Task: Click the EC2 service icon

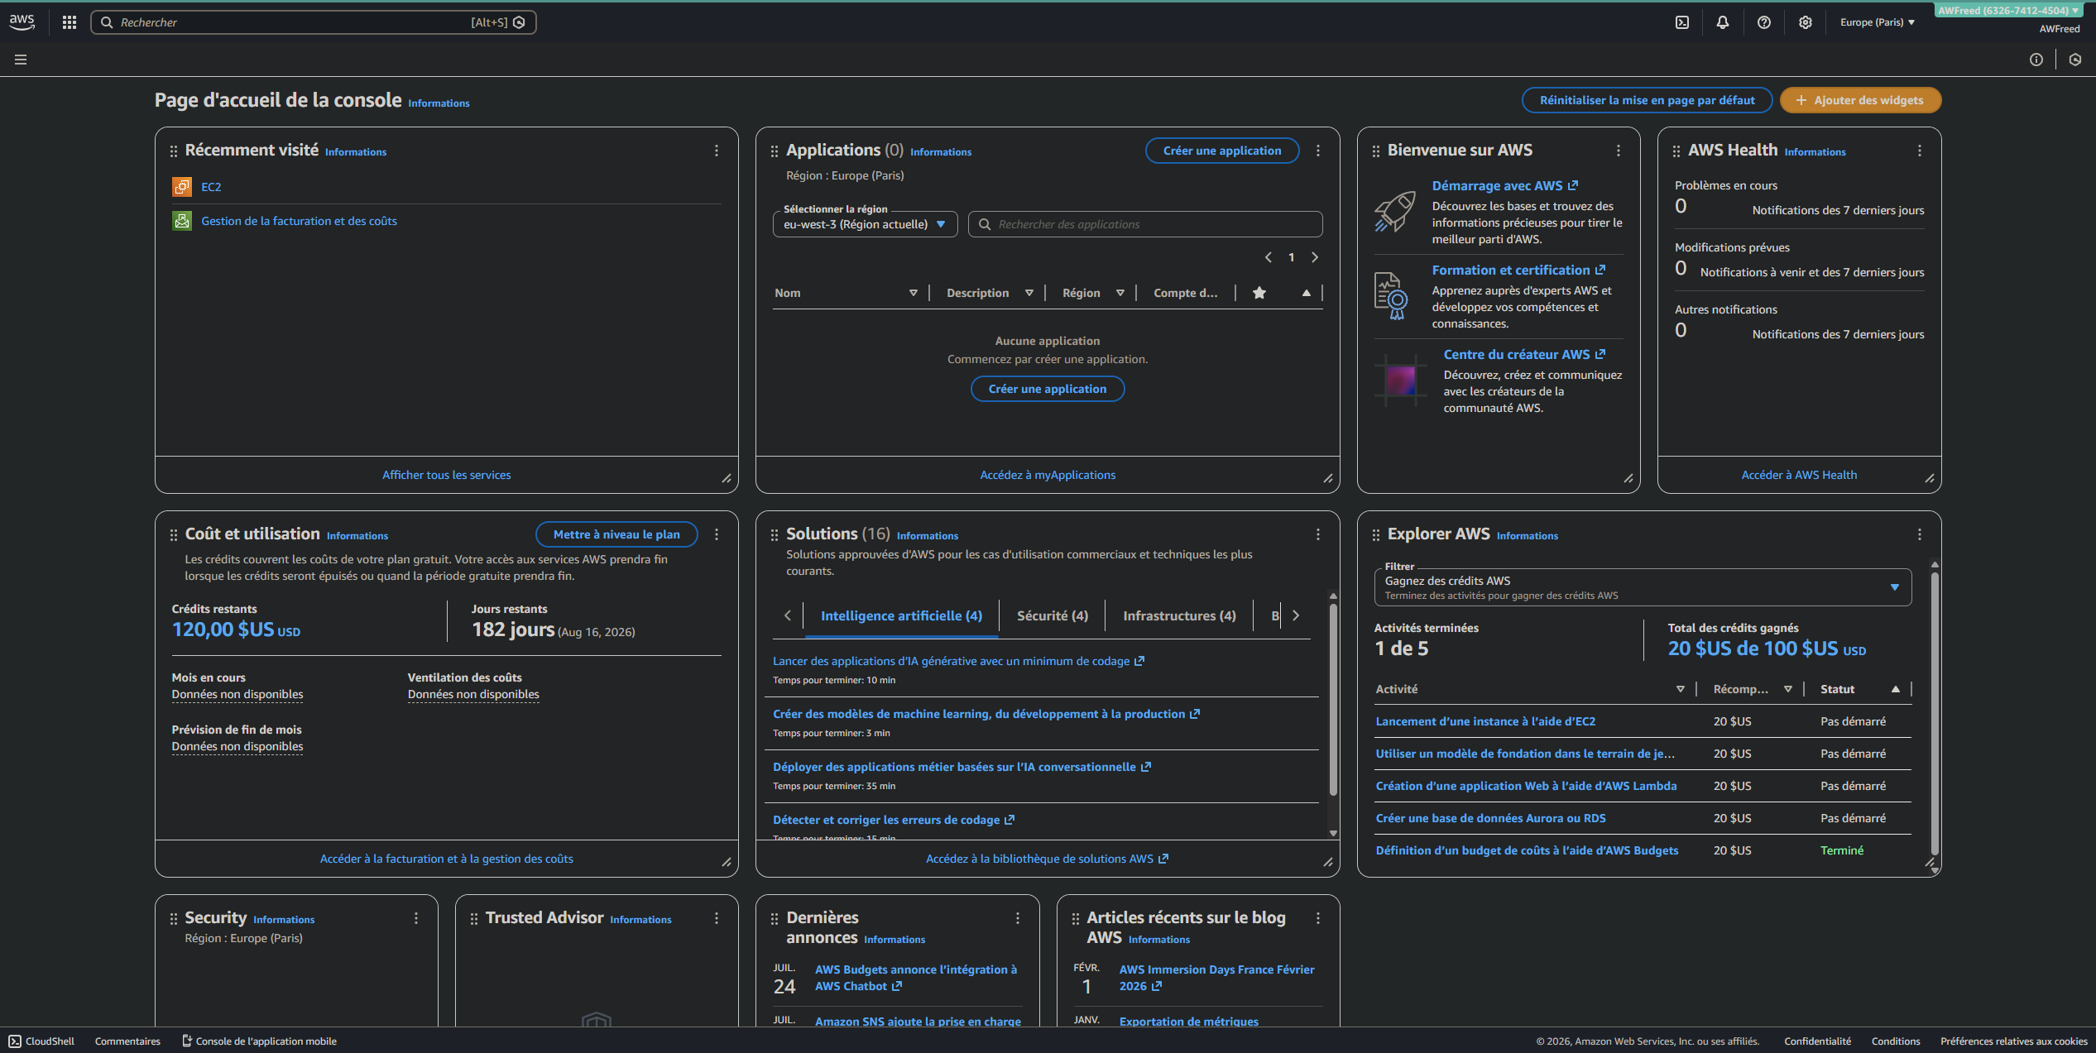Action: (181, 187)
